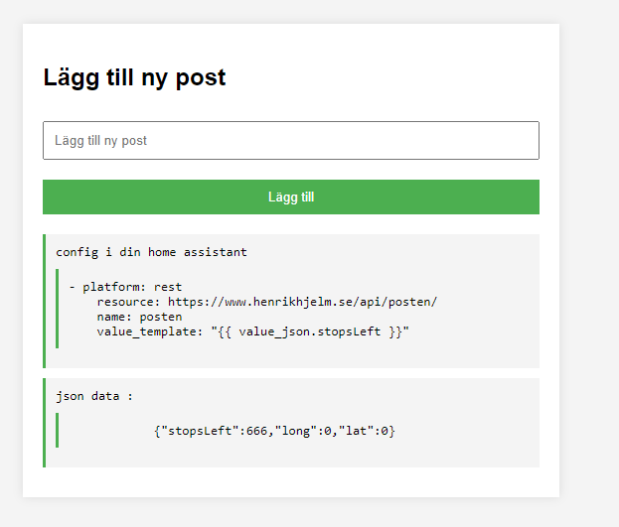Screen dimensions: 619x527
Task: Click the inner green bar next to the YAML snippet
Action: (58, 309)
